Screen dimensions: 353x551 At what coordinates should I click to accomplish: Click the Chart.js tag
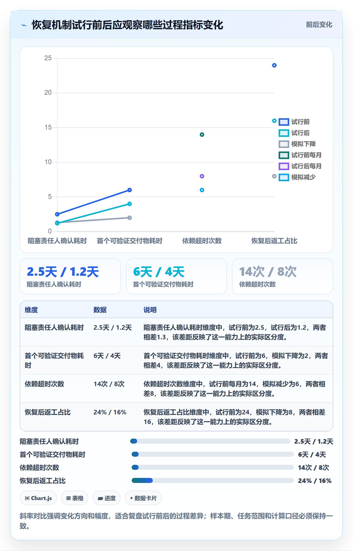pos(38,498)
